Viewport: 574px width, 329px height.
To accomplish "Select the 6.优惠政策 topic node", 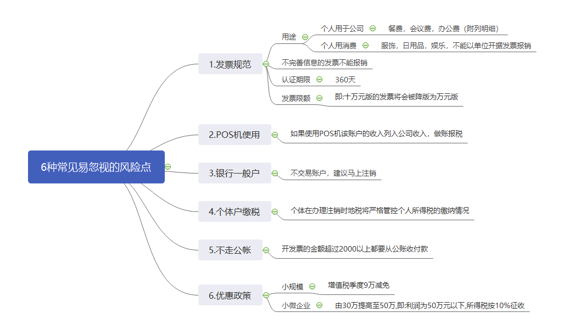I will [x=230, y=295].
